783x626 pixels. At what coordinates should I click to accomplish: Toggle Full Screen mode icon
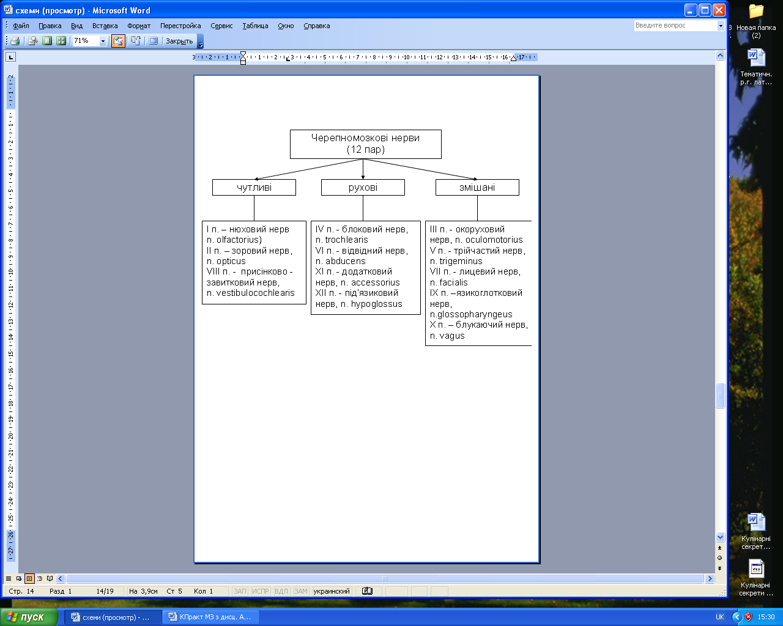tap(153, 41)
